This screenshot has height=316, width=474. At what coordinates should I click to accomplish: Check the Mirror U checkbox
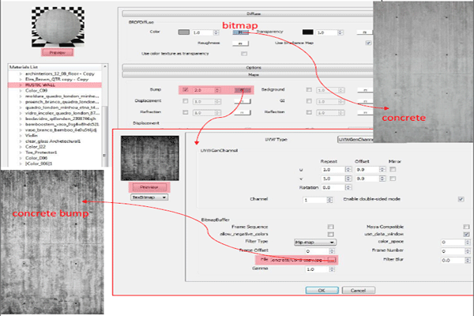point(393,169)
